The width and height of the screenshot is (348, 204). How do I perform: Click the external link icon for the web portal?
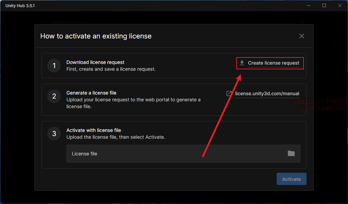[x=229, y=93]
